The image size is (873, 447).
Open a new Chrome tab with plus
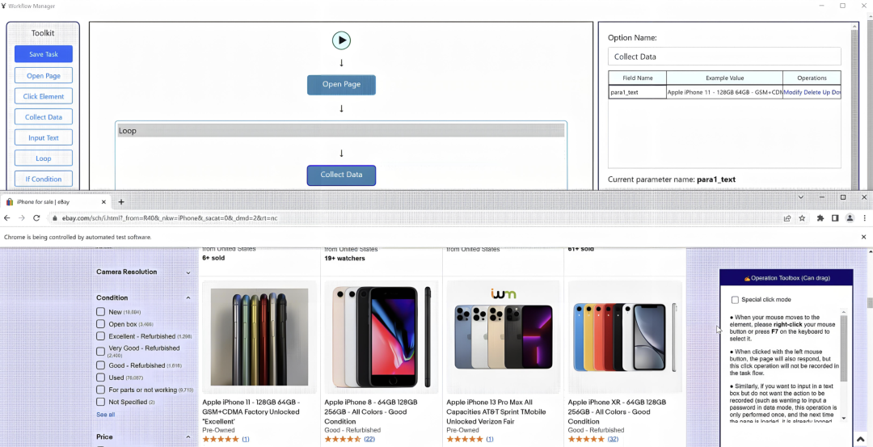coord(120,202)
